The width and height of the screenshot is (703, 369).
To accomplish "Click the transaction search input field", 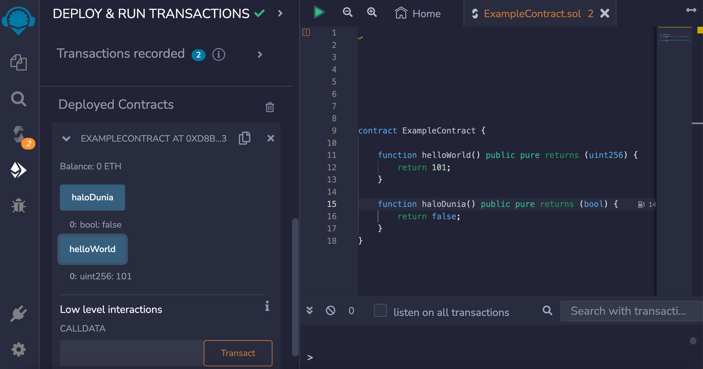I will coord(631,311).
